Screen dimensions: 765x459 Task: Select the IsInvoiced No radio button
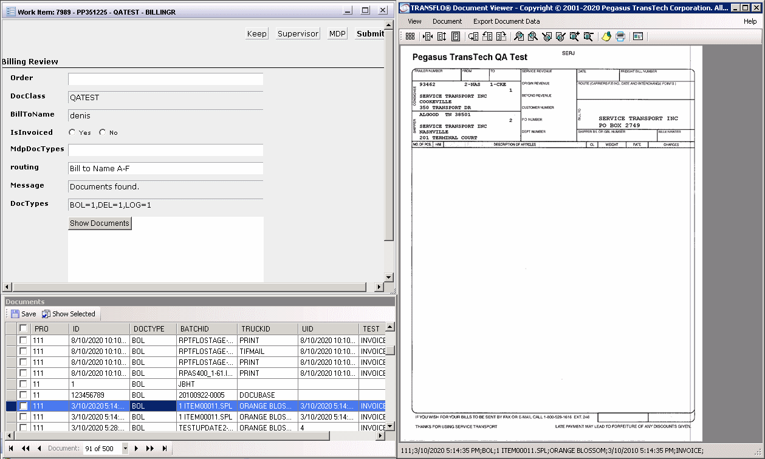point(102,132)
